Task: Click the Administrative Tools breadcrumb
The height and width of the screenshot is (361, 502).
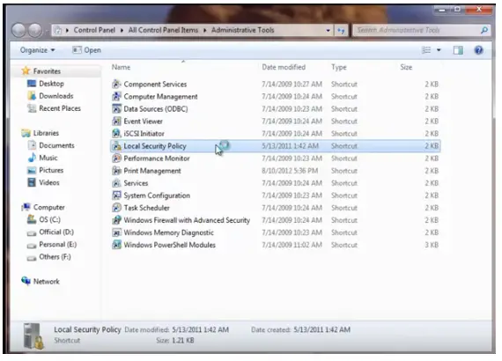Action: pos(243,30)
